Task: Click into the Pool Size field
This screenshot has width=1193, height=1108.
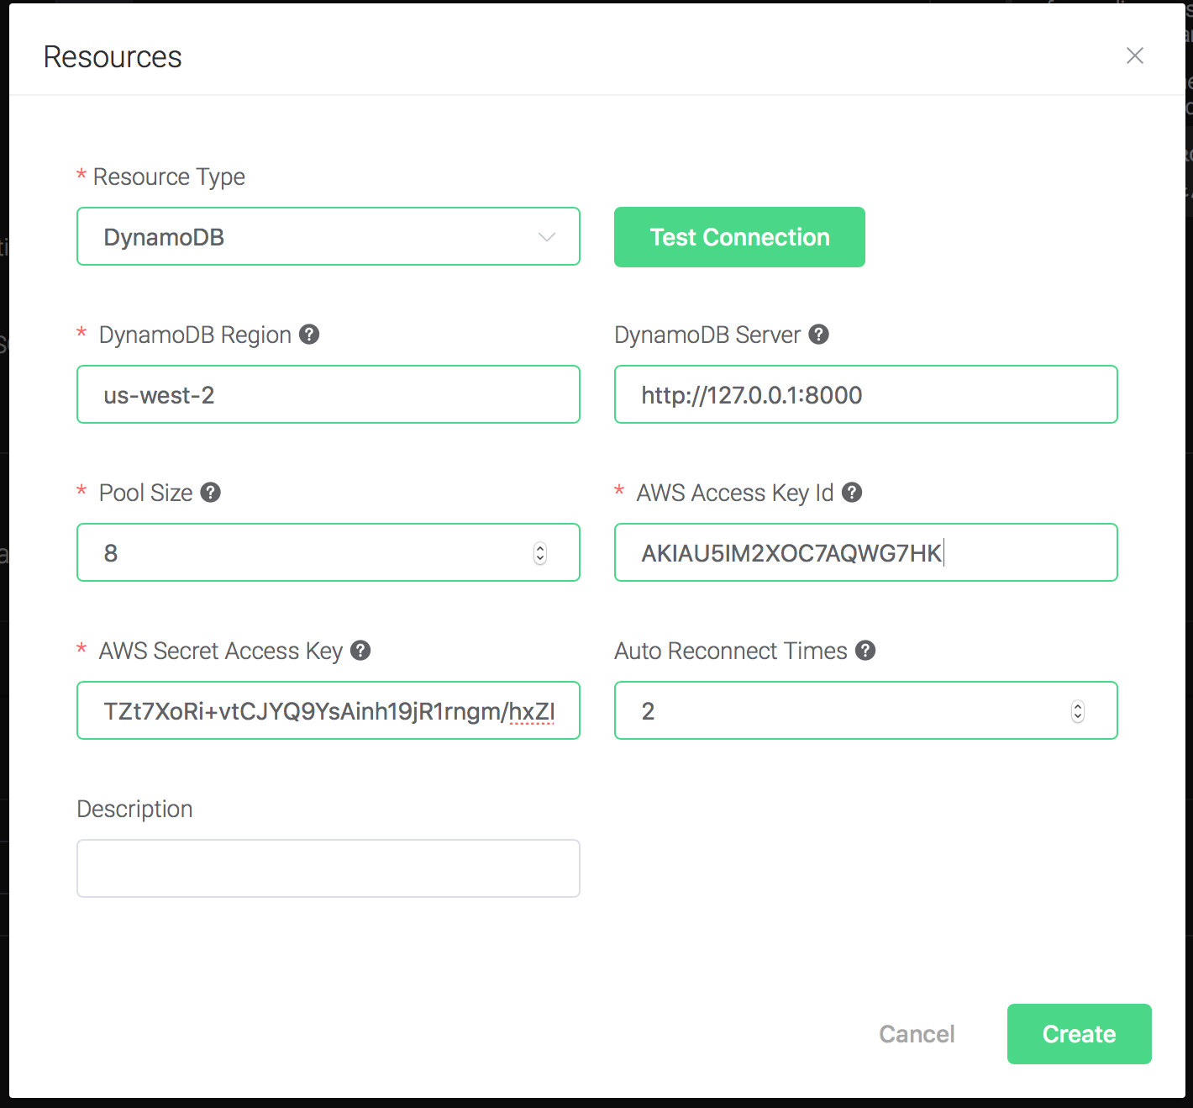Action: click(328, 552)
